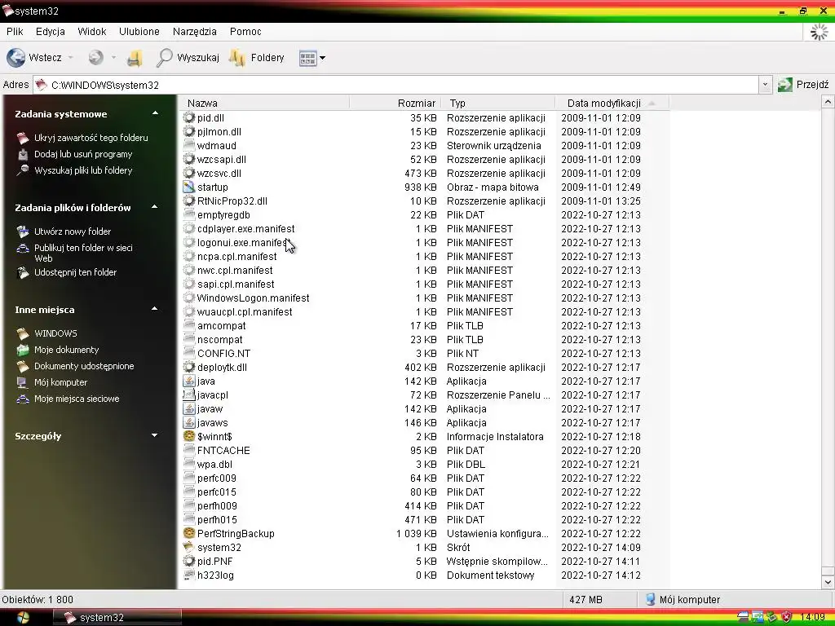Select the h323log text document icon
This screenshot has height=626, width=835.
click(189, 575)
